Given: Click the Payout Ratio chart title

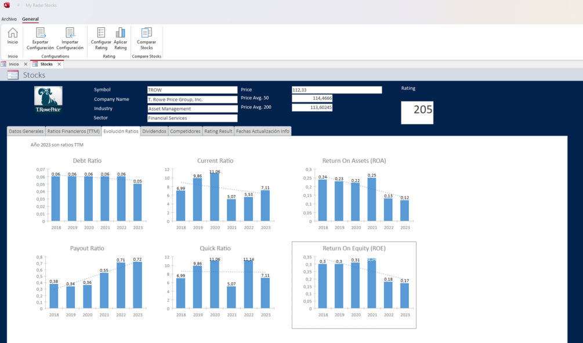Looking at the screenshot, I should point(87,249).
